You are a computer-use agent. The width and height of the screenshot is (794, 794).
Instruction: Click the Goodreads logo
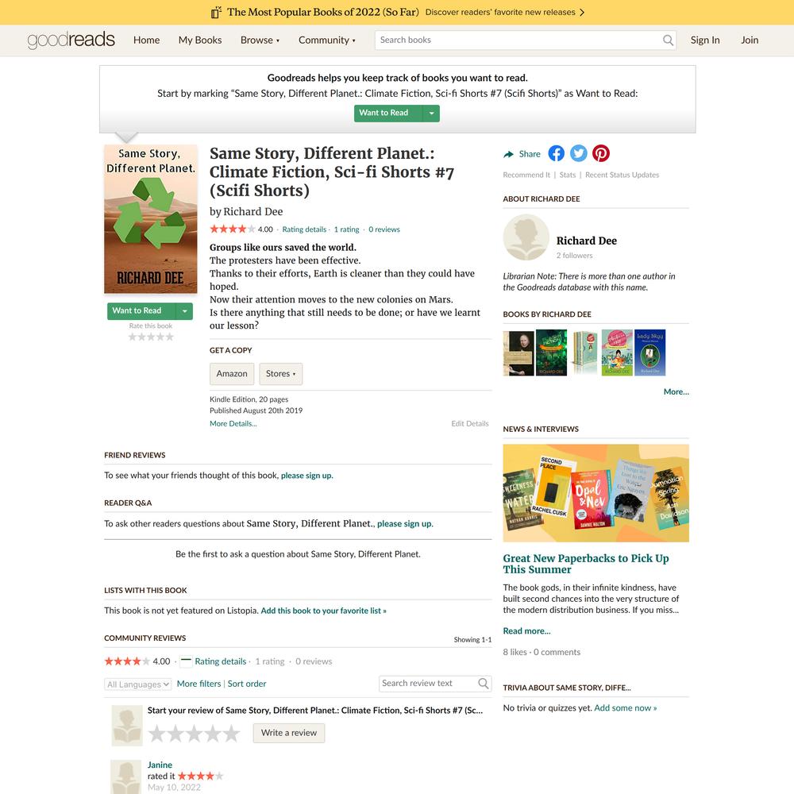[71, 40]
